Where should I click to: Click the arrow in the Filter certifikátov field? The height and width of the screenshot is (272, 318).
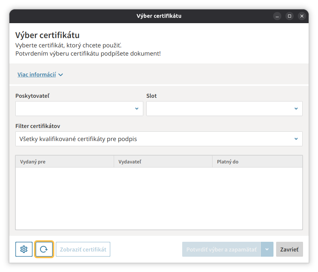click(296, 139)
